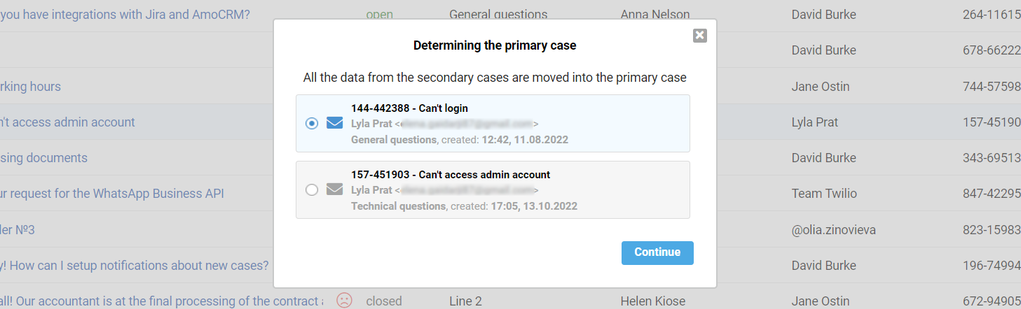Open the accountant contract processing case
The height and width of the screenshot is (309, 1021).
161,301
